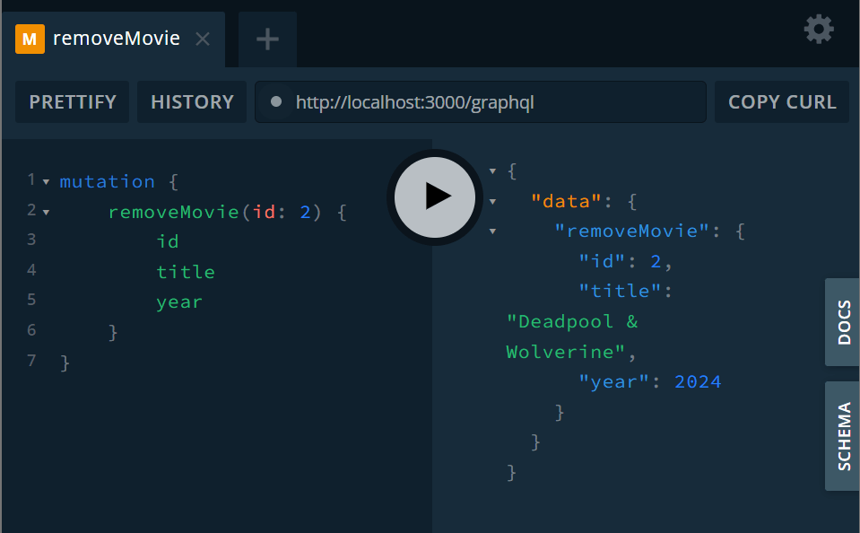Collapse the mutation block on line 1
Screen dimensions: 860x533
pos(46,181)
